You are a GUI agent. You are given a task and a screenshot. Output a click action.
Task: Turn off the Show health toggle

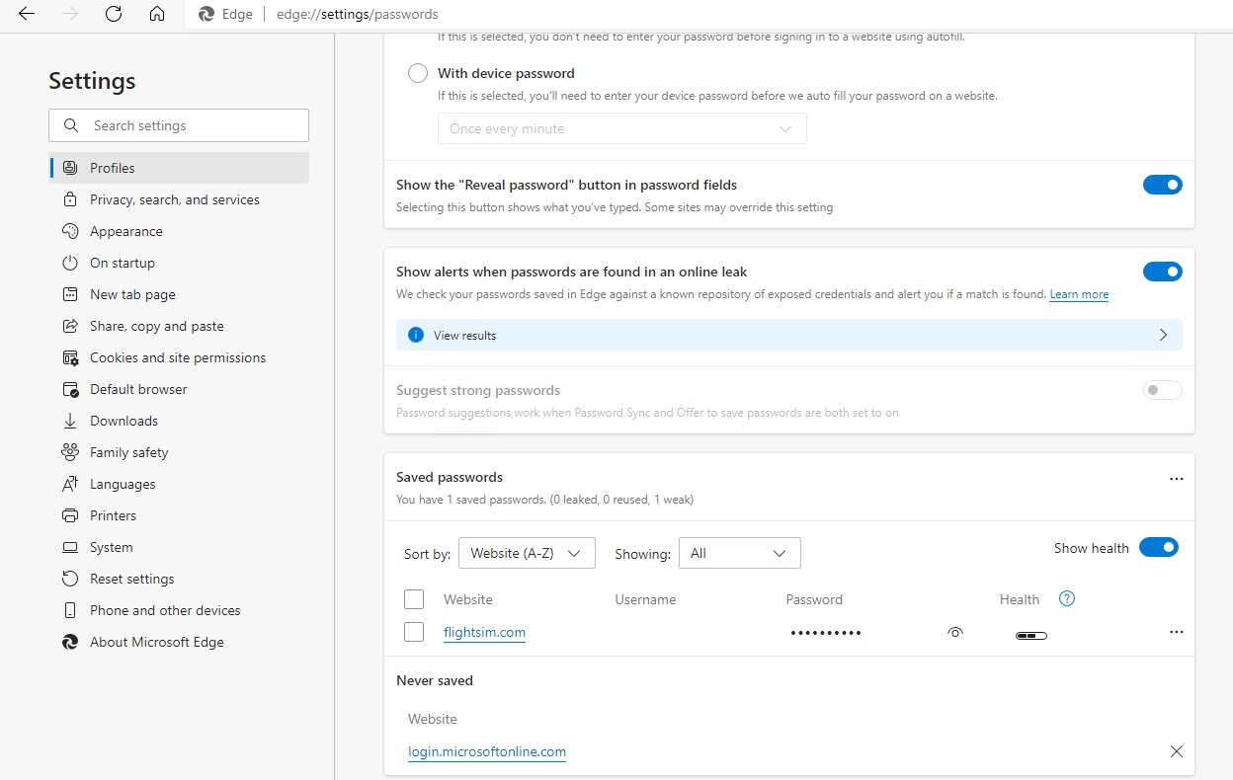(1158, 547)
